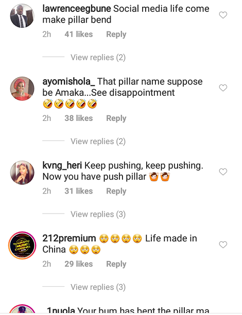Open lawrenceegbune's profile picture
The height and width of the screenshot is (315, 242).
point(22,15)
